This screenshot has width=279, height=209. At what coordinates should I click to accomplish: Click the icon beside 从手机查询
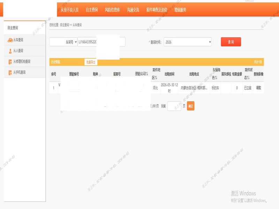click(x=10, y=72)
